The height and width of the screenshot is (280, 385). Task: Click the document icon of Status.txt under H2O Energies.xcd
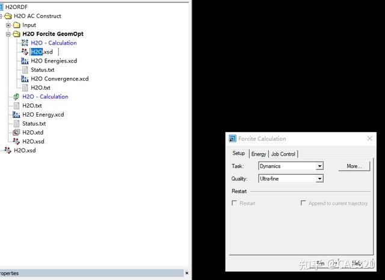pos(25,70)
